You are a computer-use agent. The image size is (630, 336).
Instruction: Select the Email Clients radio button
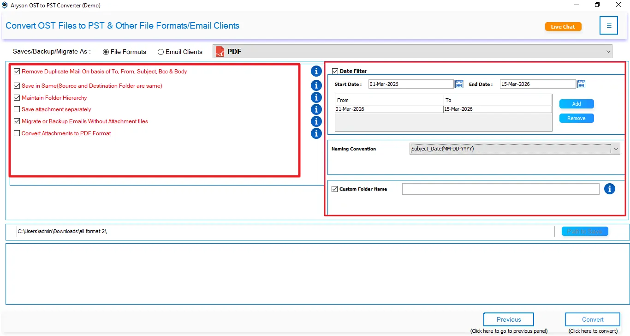(160, 52)
